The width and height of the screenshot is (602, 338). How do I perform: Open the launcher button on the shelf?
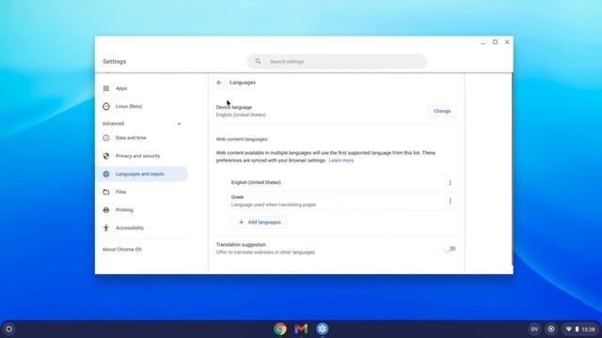coord(8,329)
